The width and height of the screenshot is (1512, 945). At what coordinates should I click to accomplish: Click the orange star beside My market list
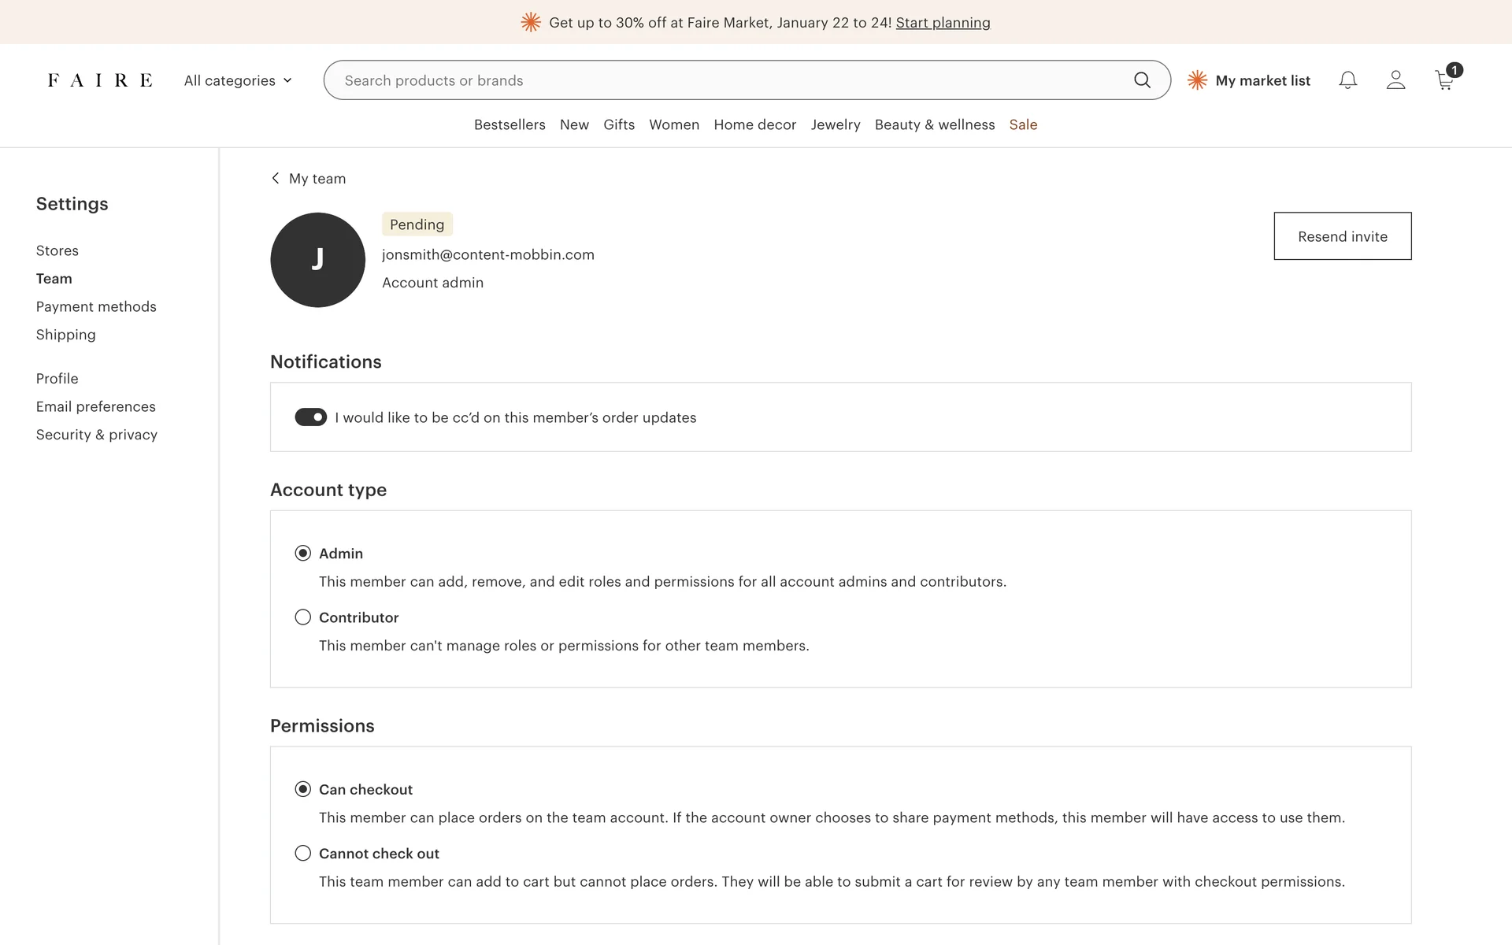pos(1197,80)
